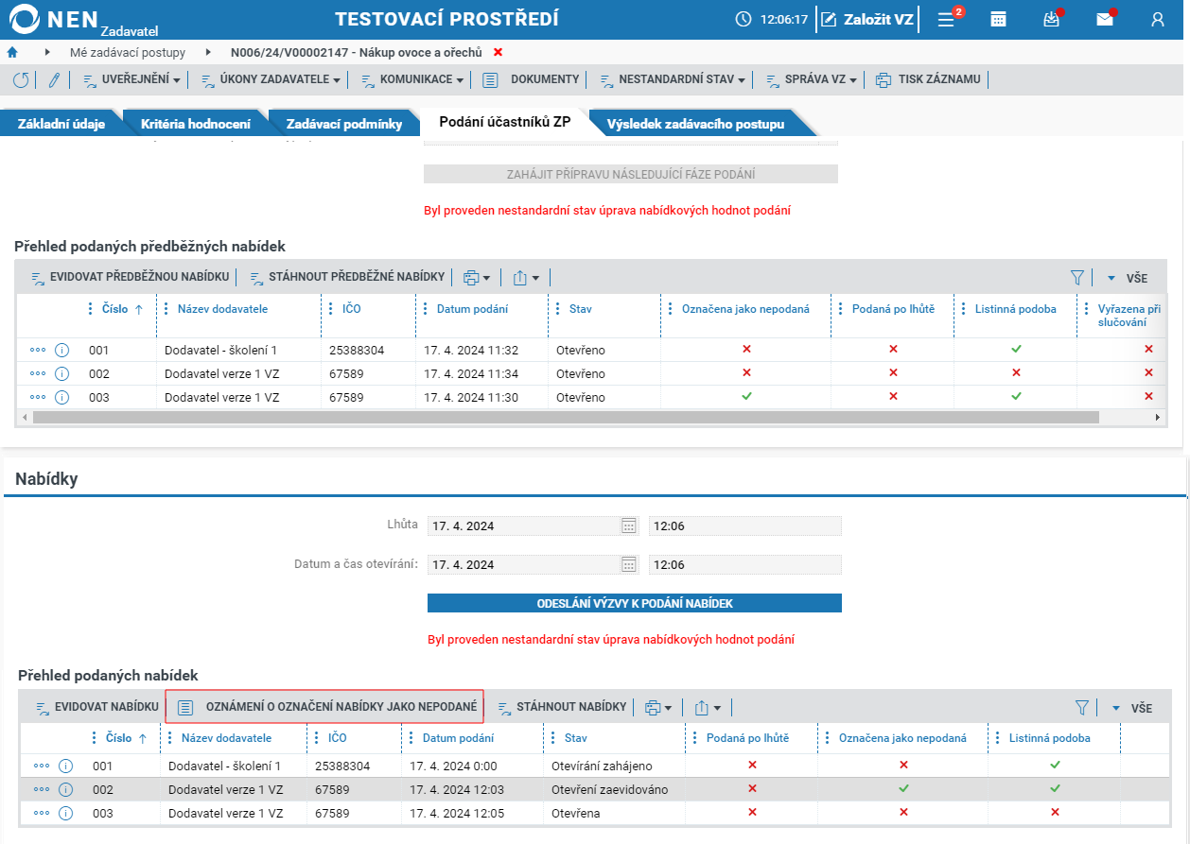Click EVIDOVAT NABÍDKU button
Screen dimensions: 1190x844
(x=96, y=708)
